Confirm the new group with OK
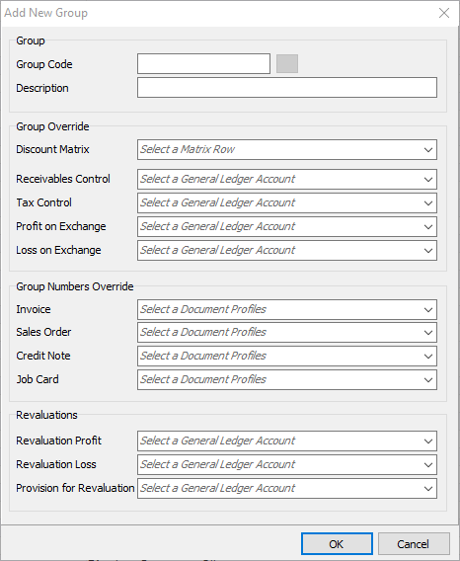The width and height of the screenshot is (460, 561). coord(337,544)
